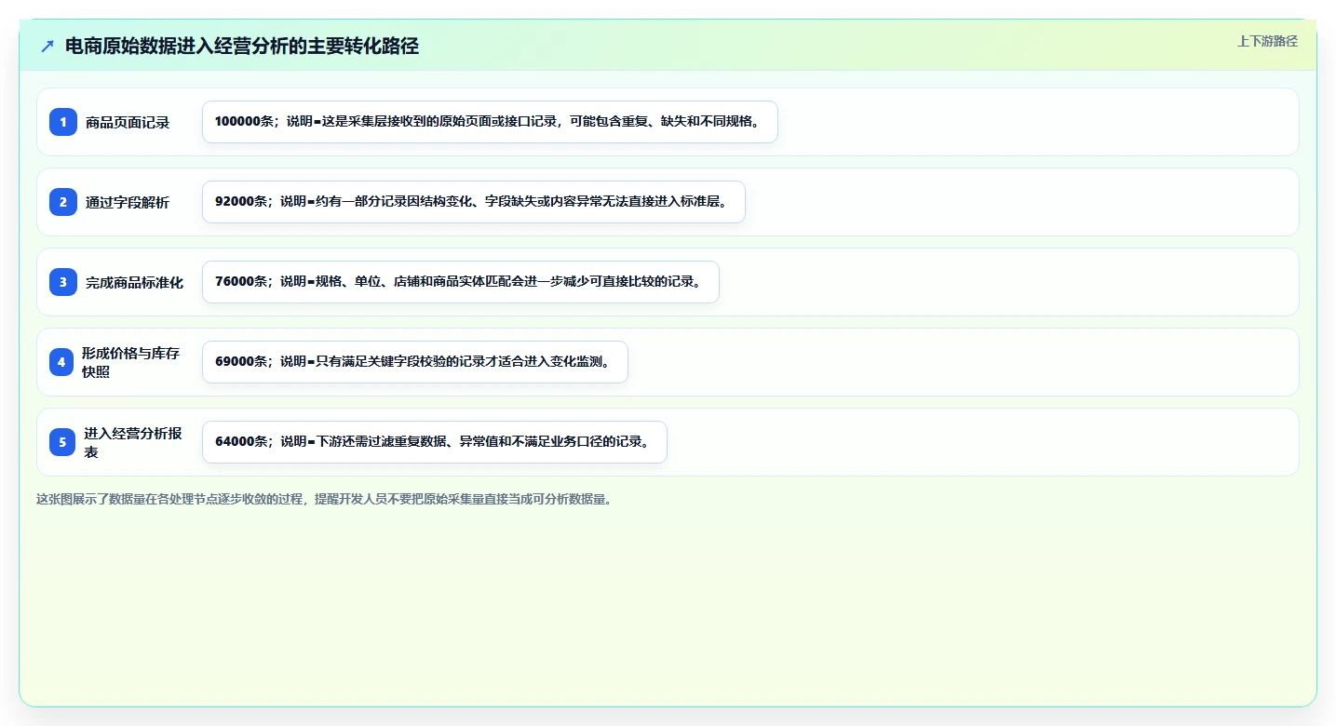Click the 76000条 description box
1336x726 pixels.
[x=461, y=282]
